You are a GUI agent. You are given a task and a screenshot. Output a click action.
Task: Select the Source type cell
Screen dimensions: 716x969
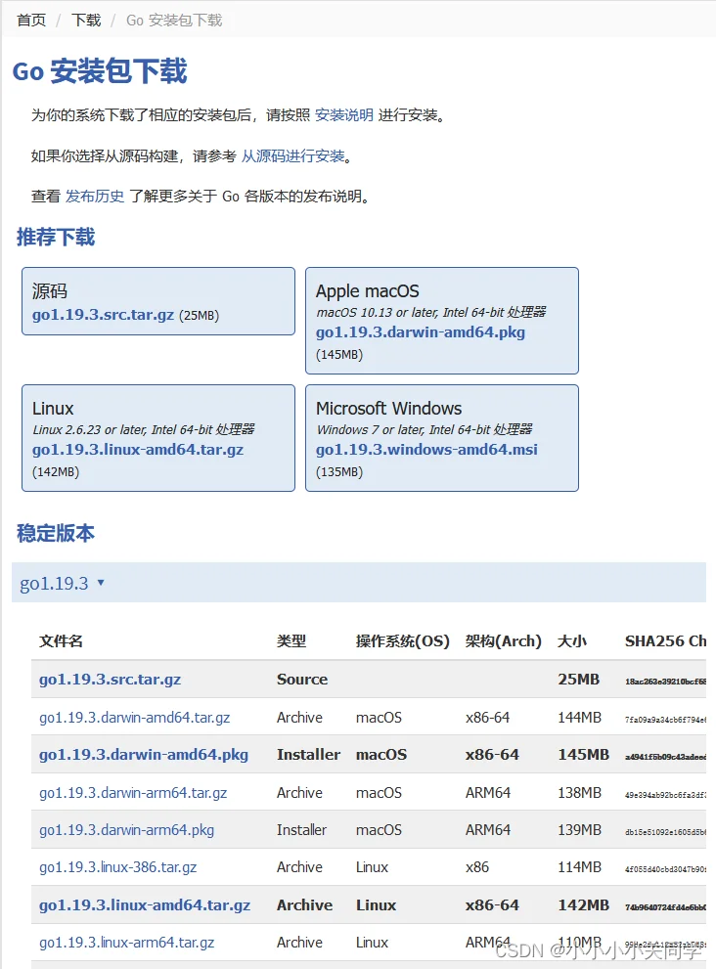point(302,680)
